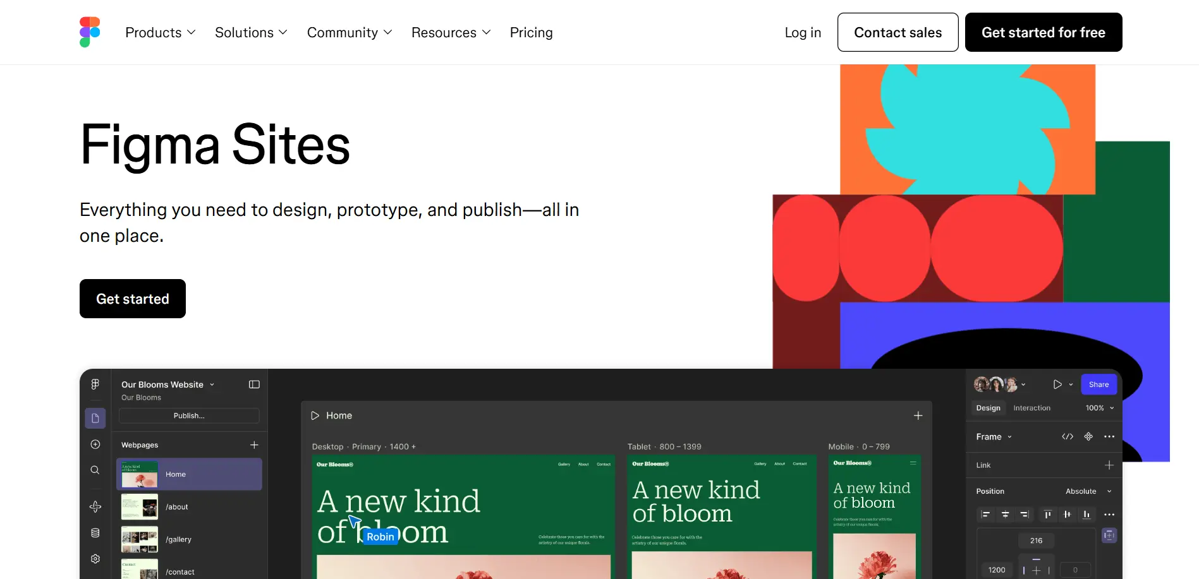This screenshot has width=1199, height=579.
Task: Click the purple constraints toggle icon beside the position box
Action: point(1109,535)
